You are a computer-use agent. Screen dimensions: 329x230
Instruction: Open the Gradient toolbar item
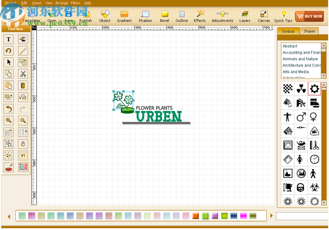coord(124,17)
